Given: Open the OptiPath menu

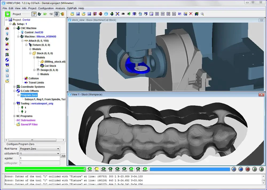Looking at the screenshot, I should pyautogui.click(x=72, y=8).
